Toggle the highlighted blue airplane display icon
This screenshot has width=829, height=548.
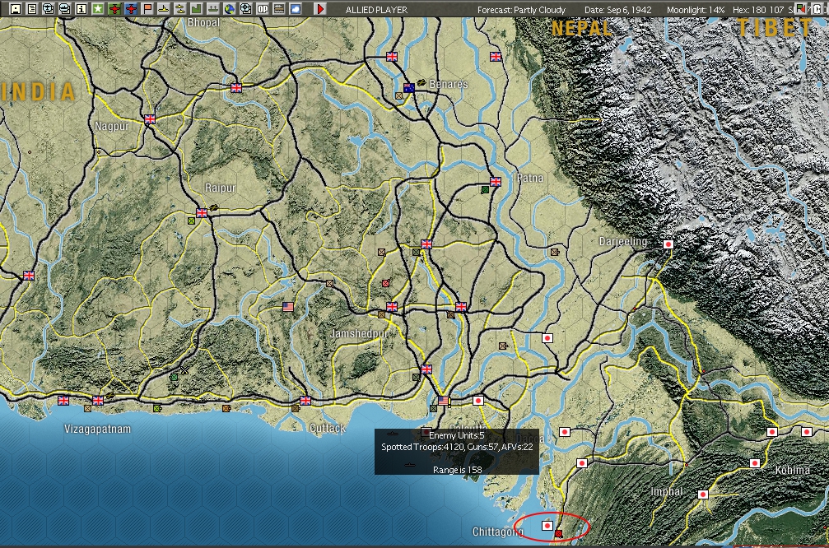pos(129,9)
